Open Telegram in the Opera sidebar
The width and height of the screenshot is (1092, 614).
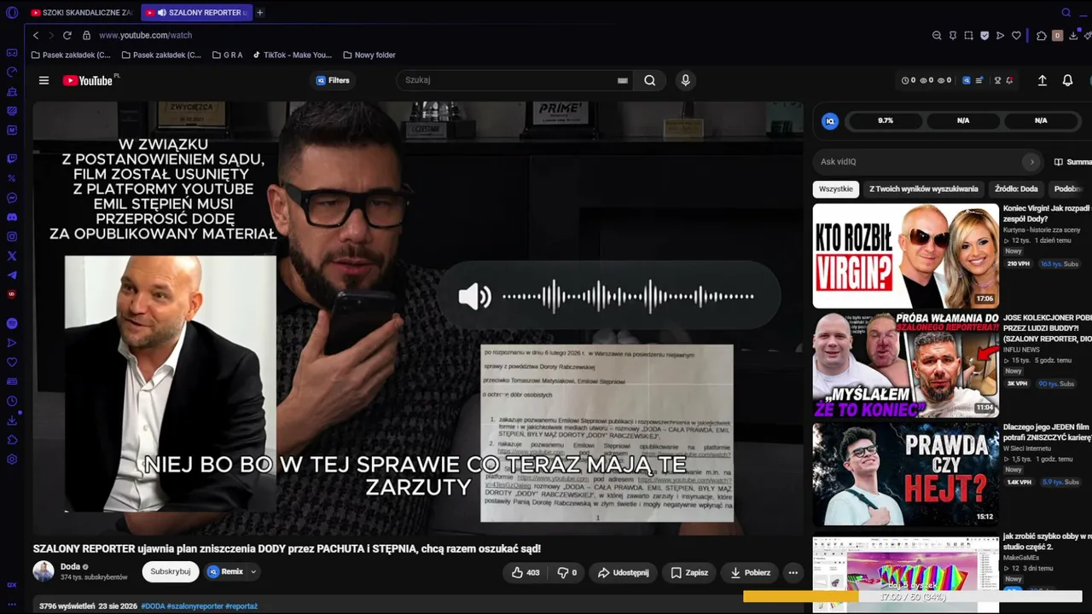[x=12, y=275]
